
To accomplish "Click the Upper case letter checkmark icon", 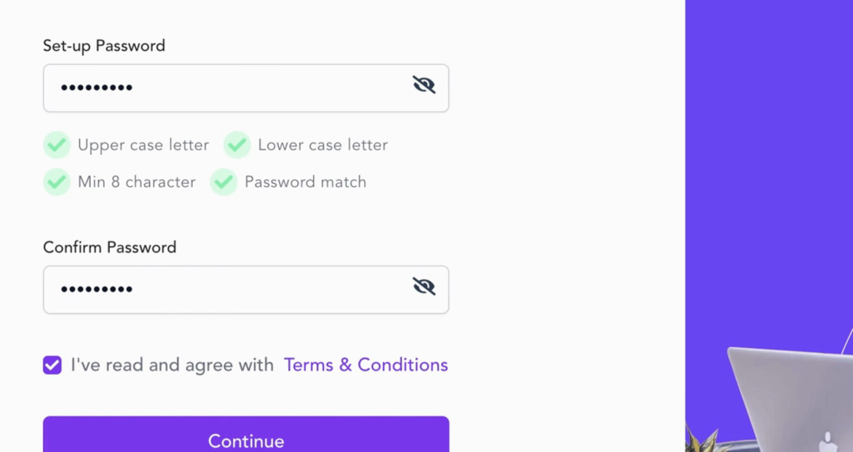I will pyautogui.click(x=57, y=145).
